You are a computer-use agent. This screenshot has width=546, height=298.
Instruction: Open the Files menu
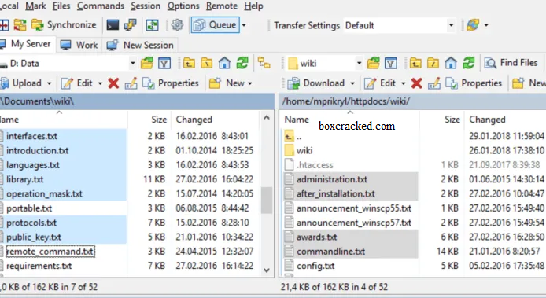pos(61,6)
